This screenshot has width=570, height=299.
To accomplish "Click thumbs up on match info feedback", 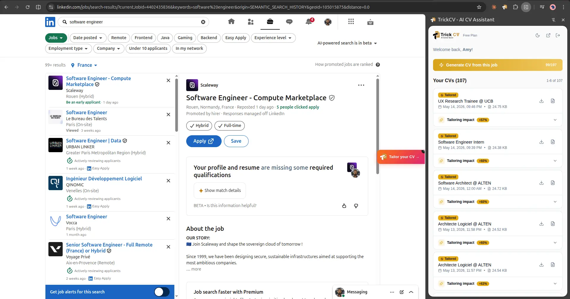I will pyautogui.click(x=344, y=206).
